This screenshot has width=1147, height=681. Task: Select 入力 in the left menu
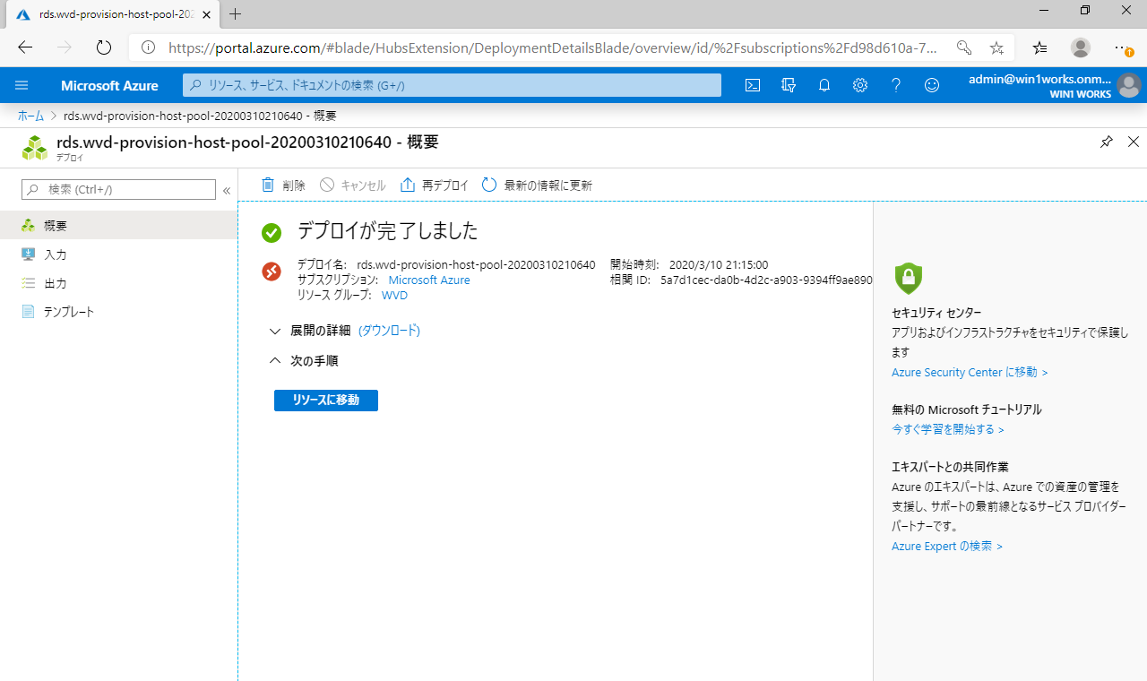click(x=118, y=254)
